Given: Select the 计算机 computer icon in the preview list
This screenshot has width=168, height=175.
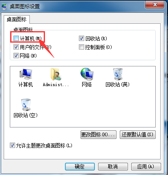Looking at the screenshot, I should (x=26, y=75).
